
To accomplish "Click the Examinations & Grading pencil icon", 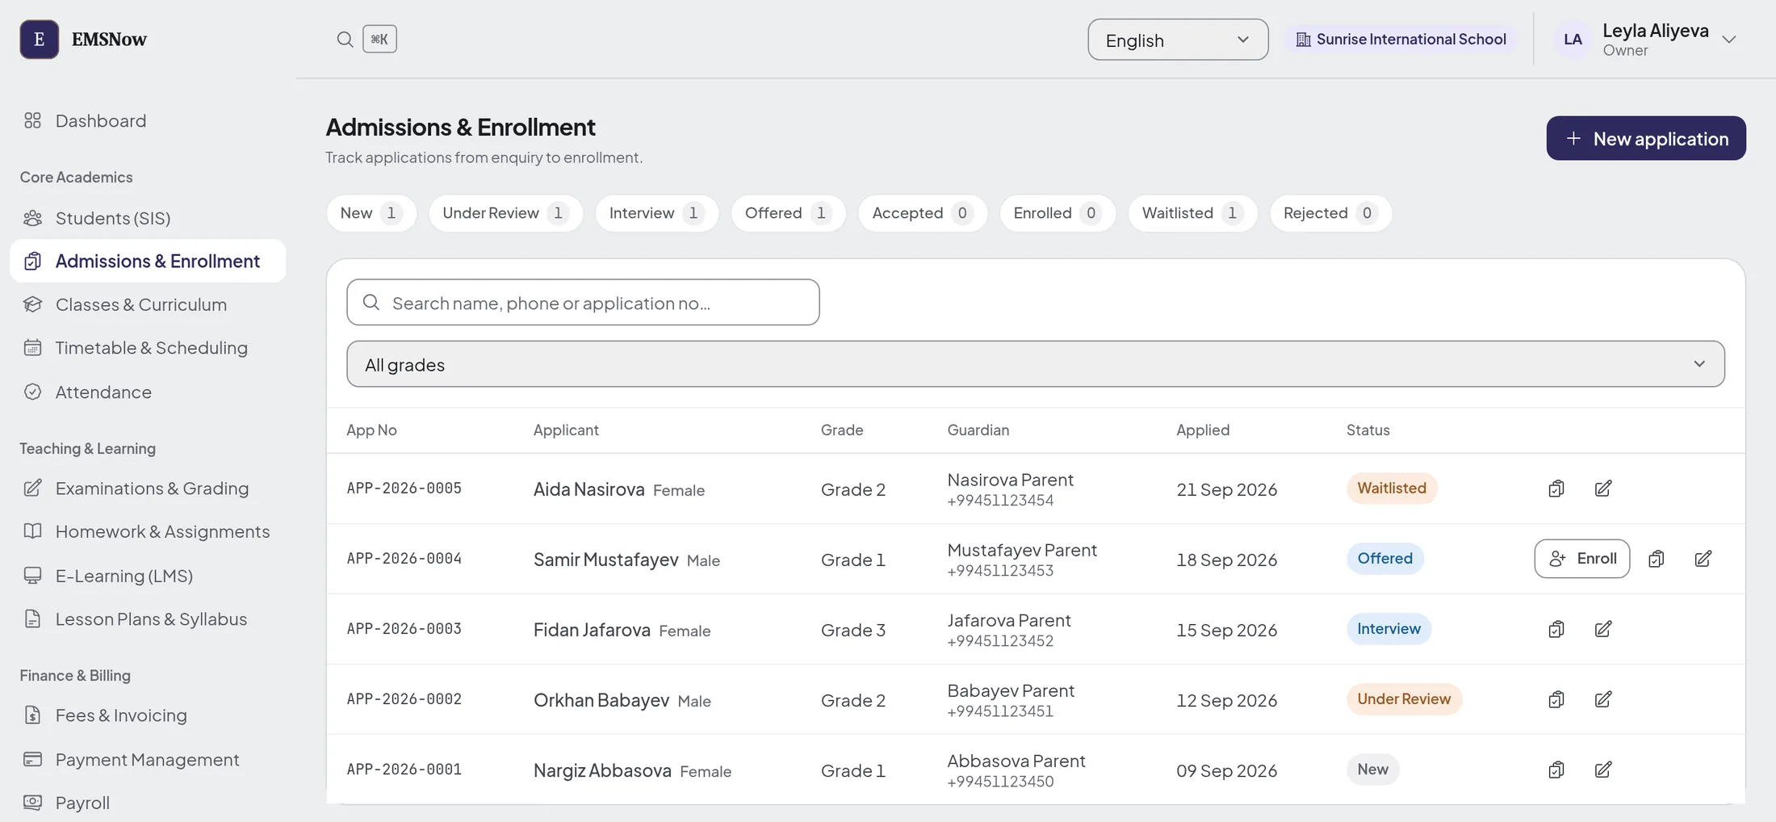I will [32, 488].
